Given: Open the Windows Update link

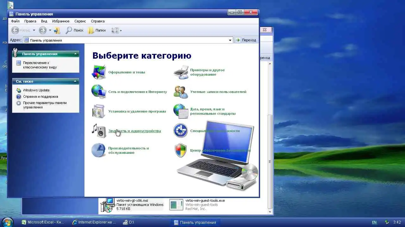Looking at the screenshot, I should pos(36,90).
